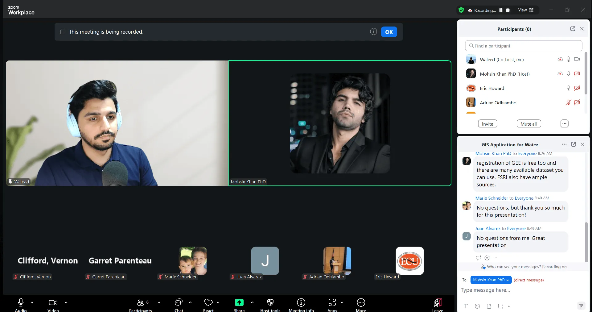This screenshot has width=592, height=312.
Task: Open Host tools shield icon
Action: pos(270,303)
